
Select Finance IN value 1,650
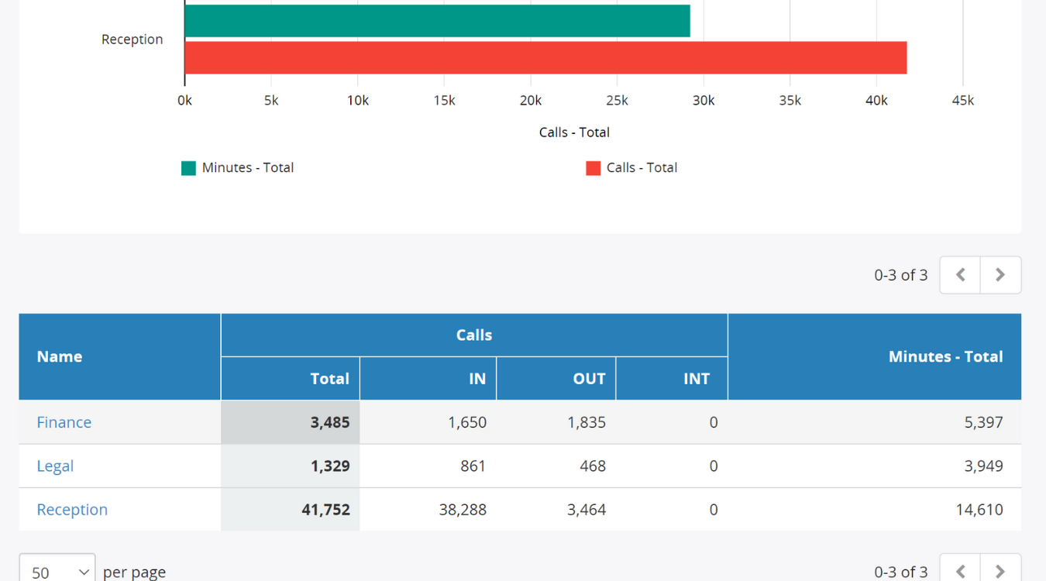click(467, 422)
